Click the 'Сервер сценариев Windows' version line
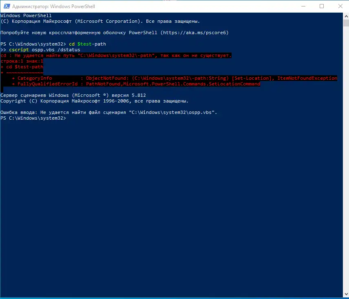The width and height of the screenshot is (349, 299). click(x=73, y=95)
